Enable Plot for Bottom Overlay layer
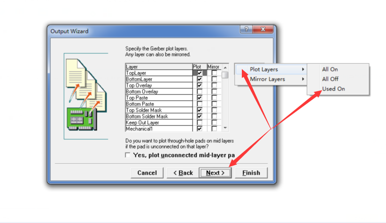Screen dimensions: 386x223 pyautogui.click(x=200, y=92)
